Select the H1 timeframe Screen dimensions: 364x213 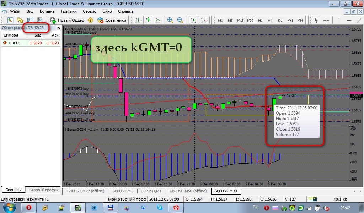coord(260,20)
